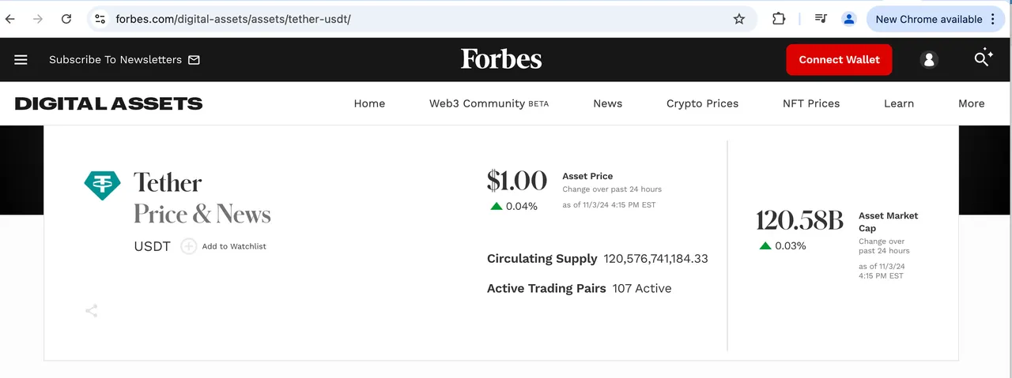Click the URL address bar field
The height and width of the screenshot is (378, 1012).
pyautogui.click(x=419, y=19)
